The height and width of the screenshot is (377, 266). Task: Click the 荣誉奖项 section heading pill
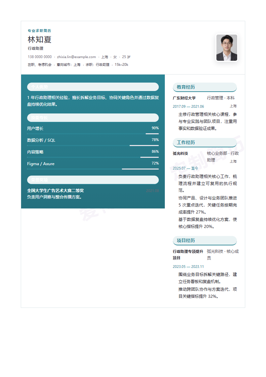[93, 180]
